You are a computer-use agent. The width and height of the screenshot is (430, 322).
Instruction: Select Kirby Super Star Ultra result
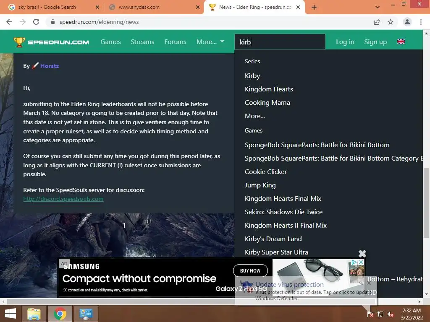(276, 252)
